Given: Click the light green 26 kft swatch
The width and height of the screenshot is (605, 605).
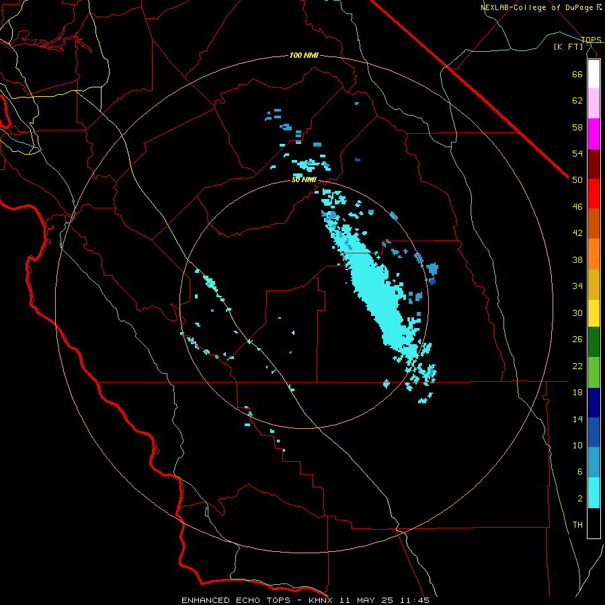Looking at the screenshot, I should 594,372.
